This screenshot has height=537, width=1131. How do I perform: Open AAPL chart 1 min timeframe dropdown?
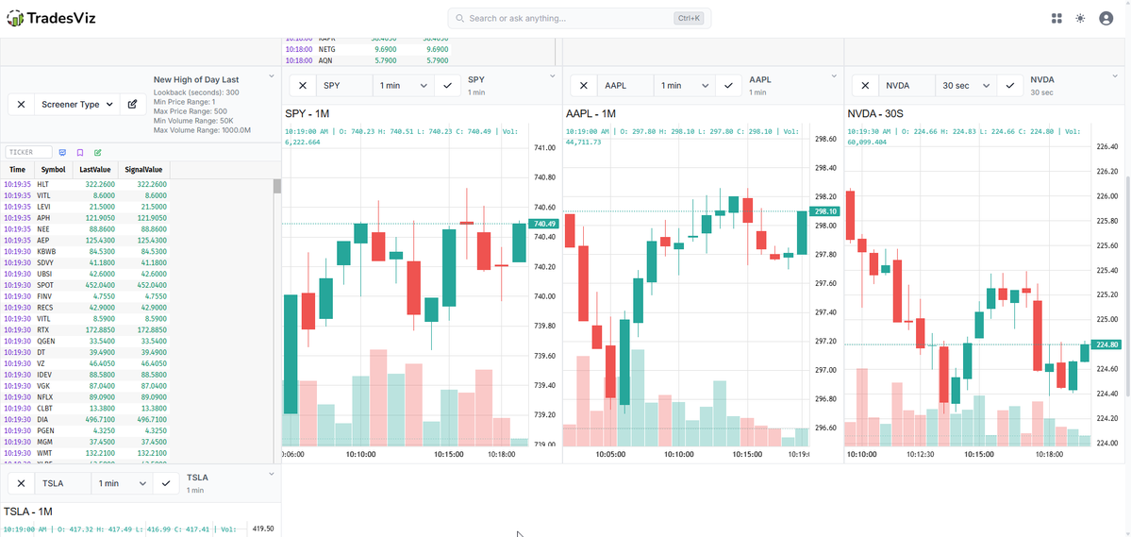[685, 85]
